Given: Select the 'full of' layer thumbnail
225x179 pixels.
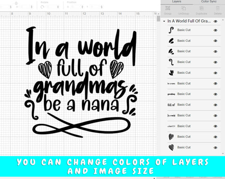Looking at the screenshot, I should [x=171, y=105].
